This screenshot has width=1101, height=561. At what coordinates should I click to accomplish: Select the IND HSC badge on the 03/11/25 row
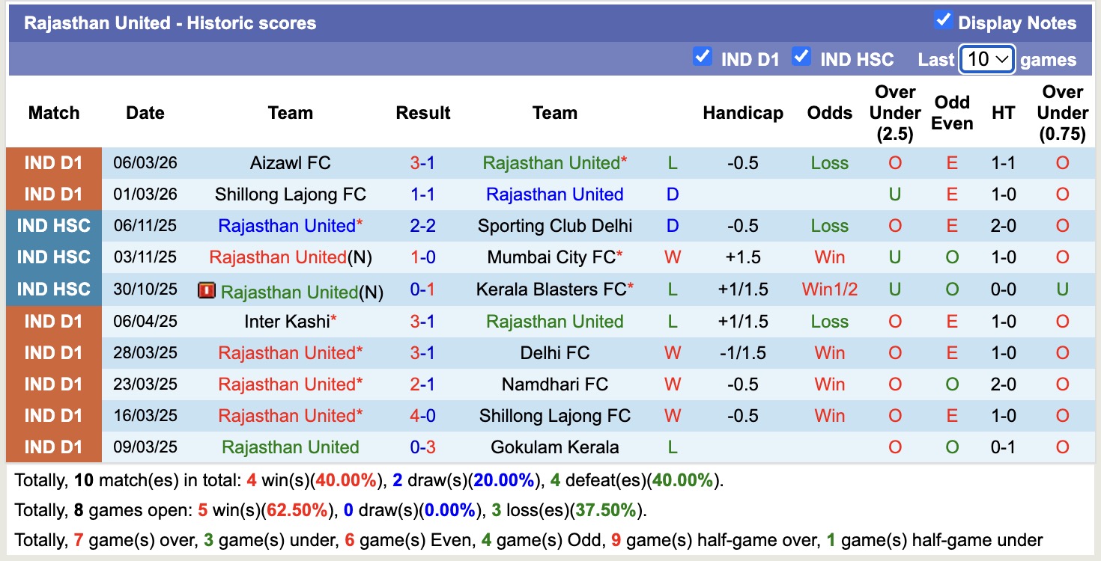click(x=53, y=257)
